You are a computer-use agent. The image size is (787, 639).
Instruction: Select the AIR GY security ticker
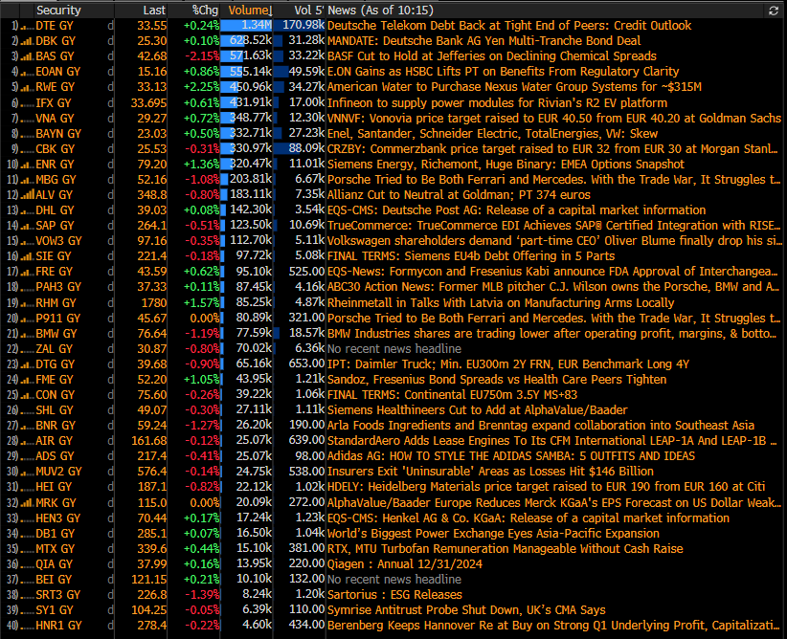(x=54, y=441)
